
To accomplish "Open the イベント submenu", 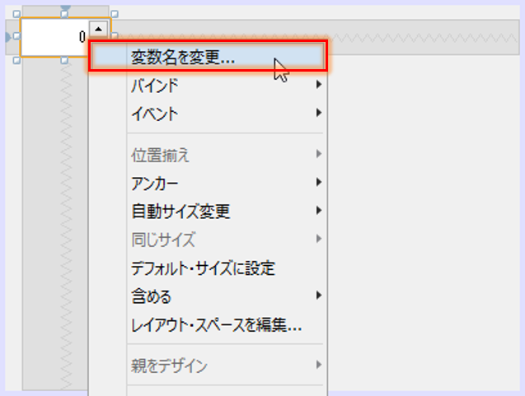I will click(208, 113).
